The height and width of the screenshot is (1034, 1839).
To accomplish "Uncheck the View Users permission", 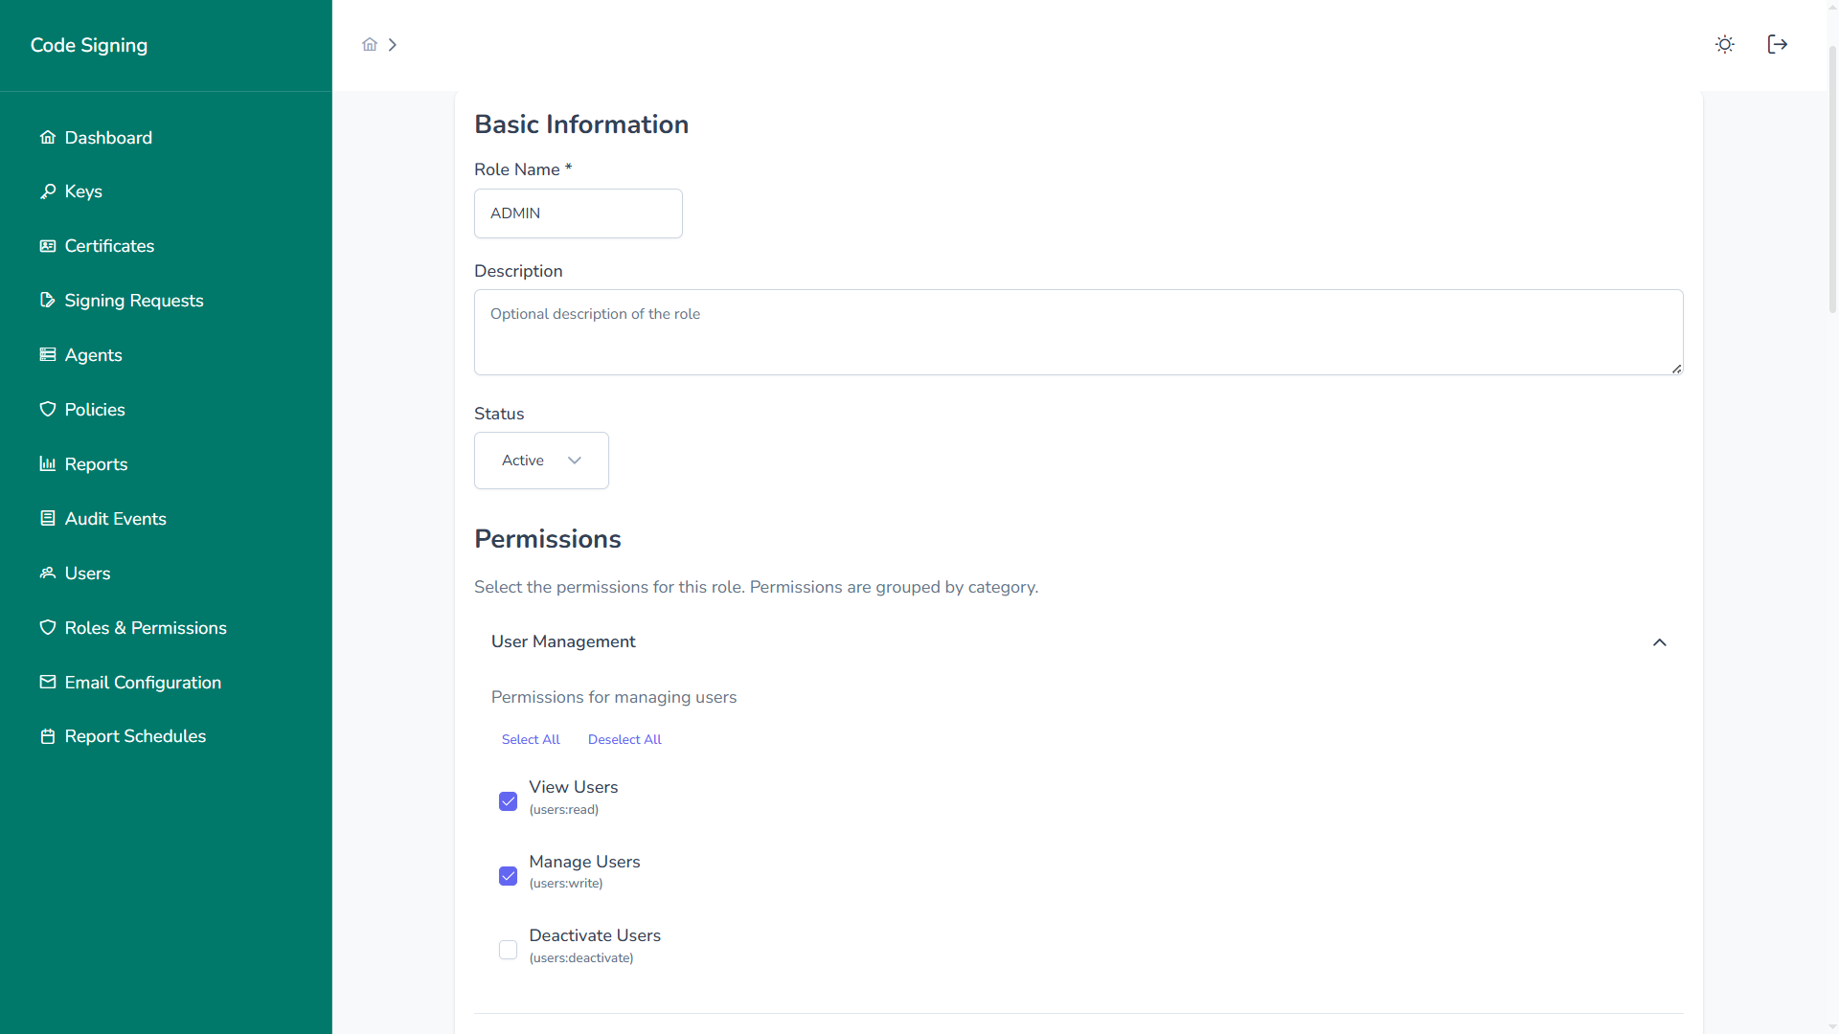I will pos(508,801).
